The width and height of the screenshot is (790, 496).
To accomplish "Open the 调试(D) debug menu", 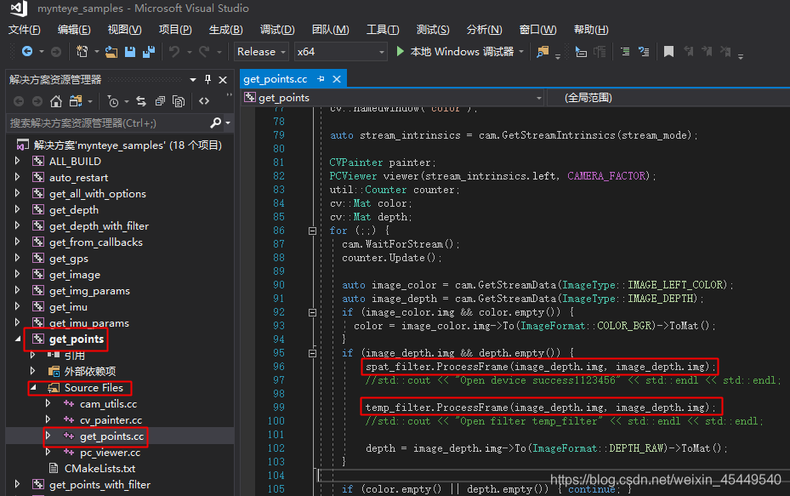I will 277,29.
